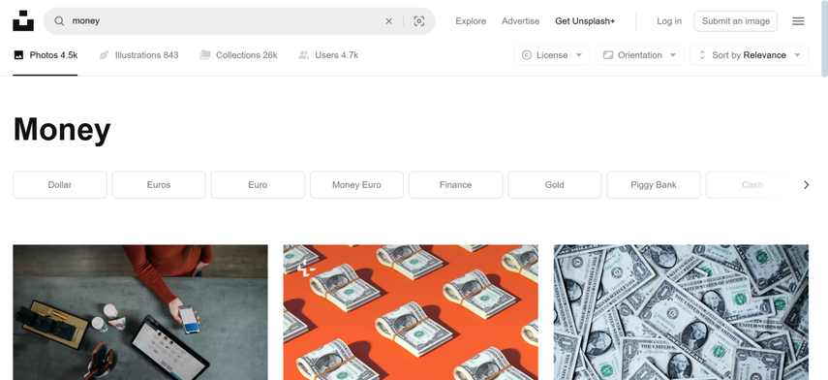
Task: Expand the License filter dropdown
Action: [552, 55]
